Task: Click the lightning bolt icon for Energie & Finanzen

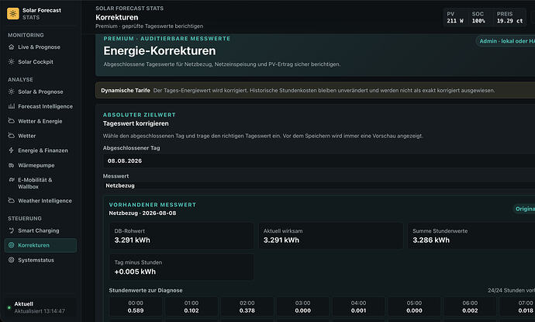Action: (12, 151)
